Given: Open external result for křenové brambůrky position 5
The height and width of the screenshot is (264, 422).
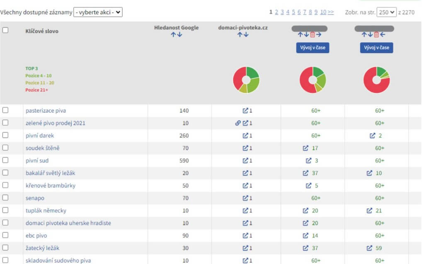Looking at the screenshot, I should [x=308, y=186].
